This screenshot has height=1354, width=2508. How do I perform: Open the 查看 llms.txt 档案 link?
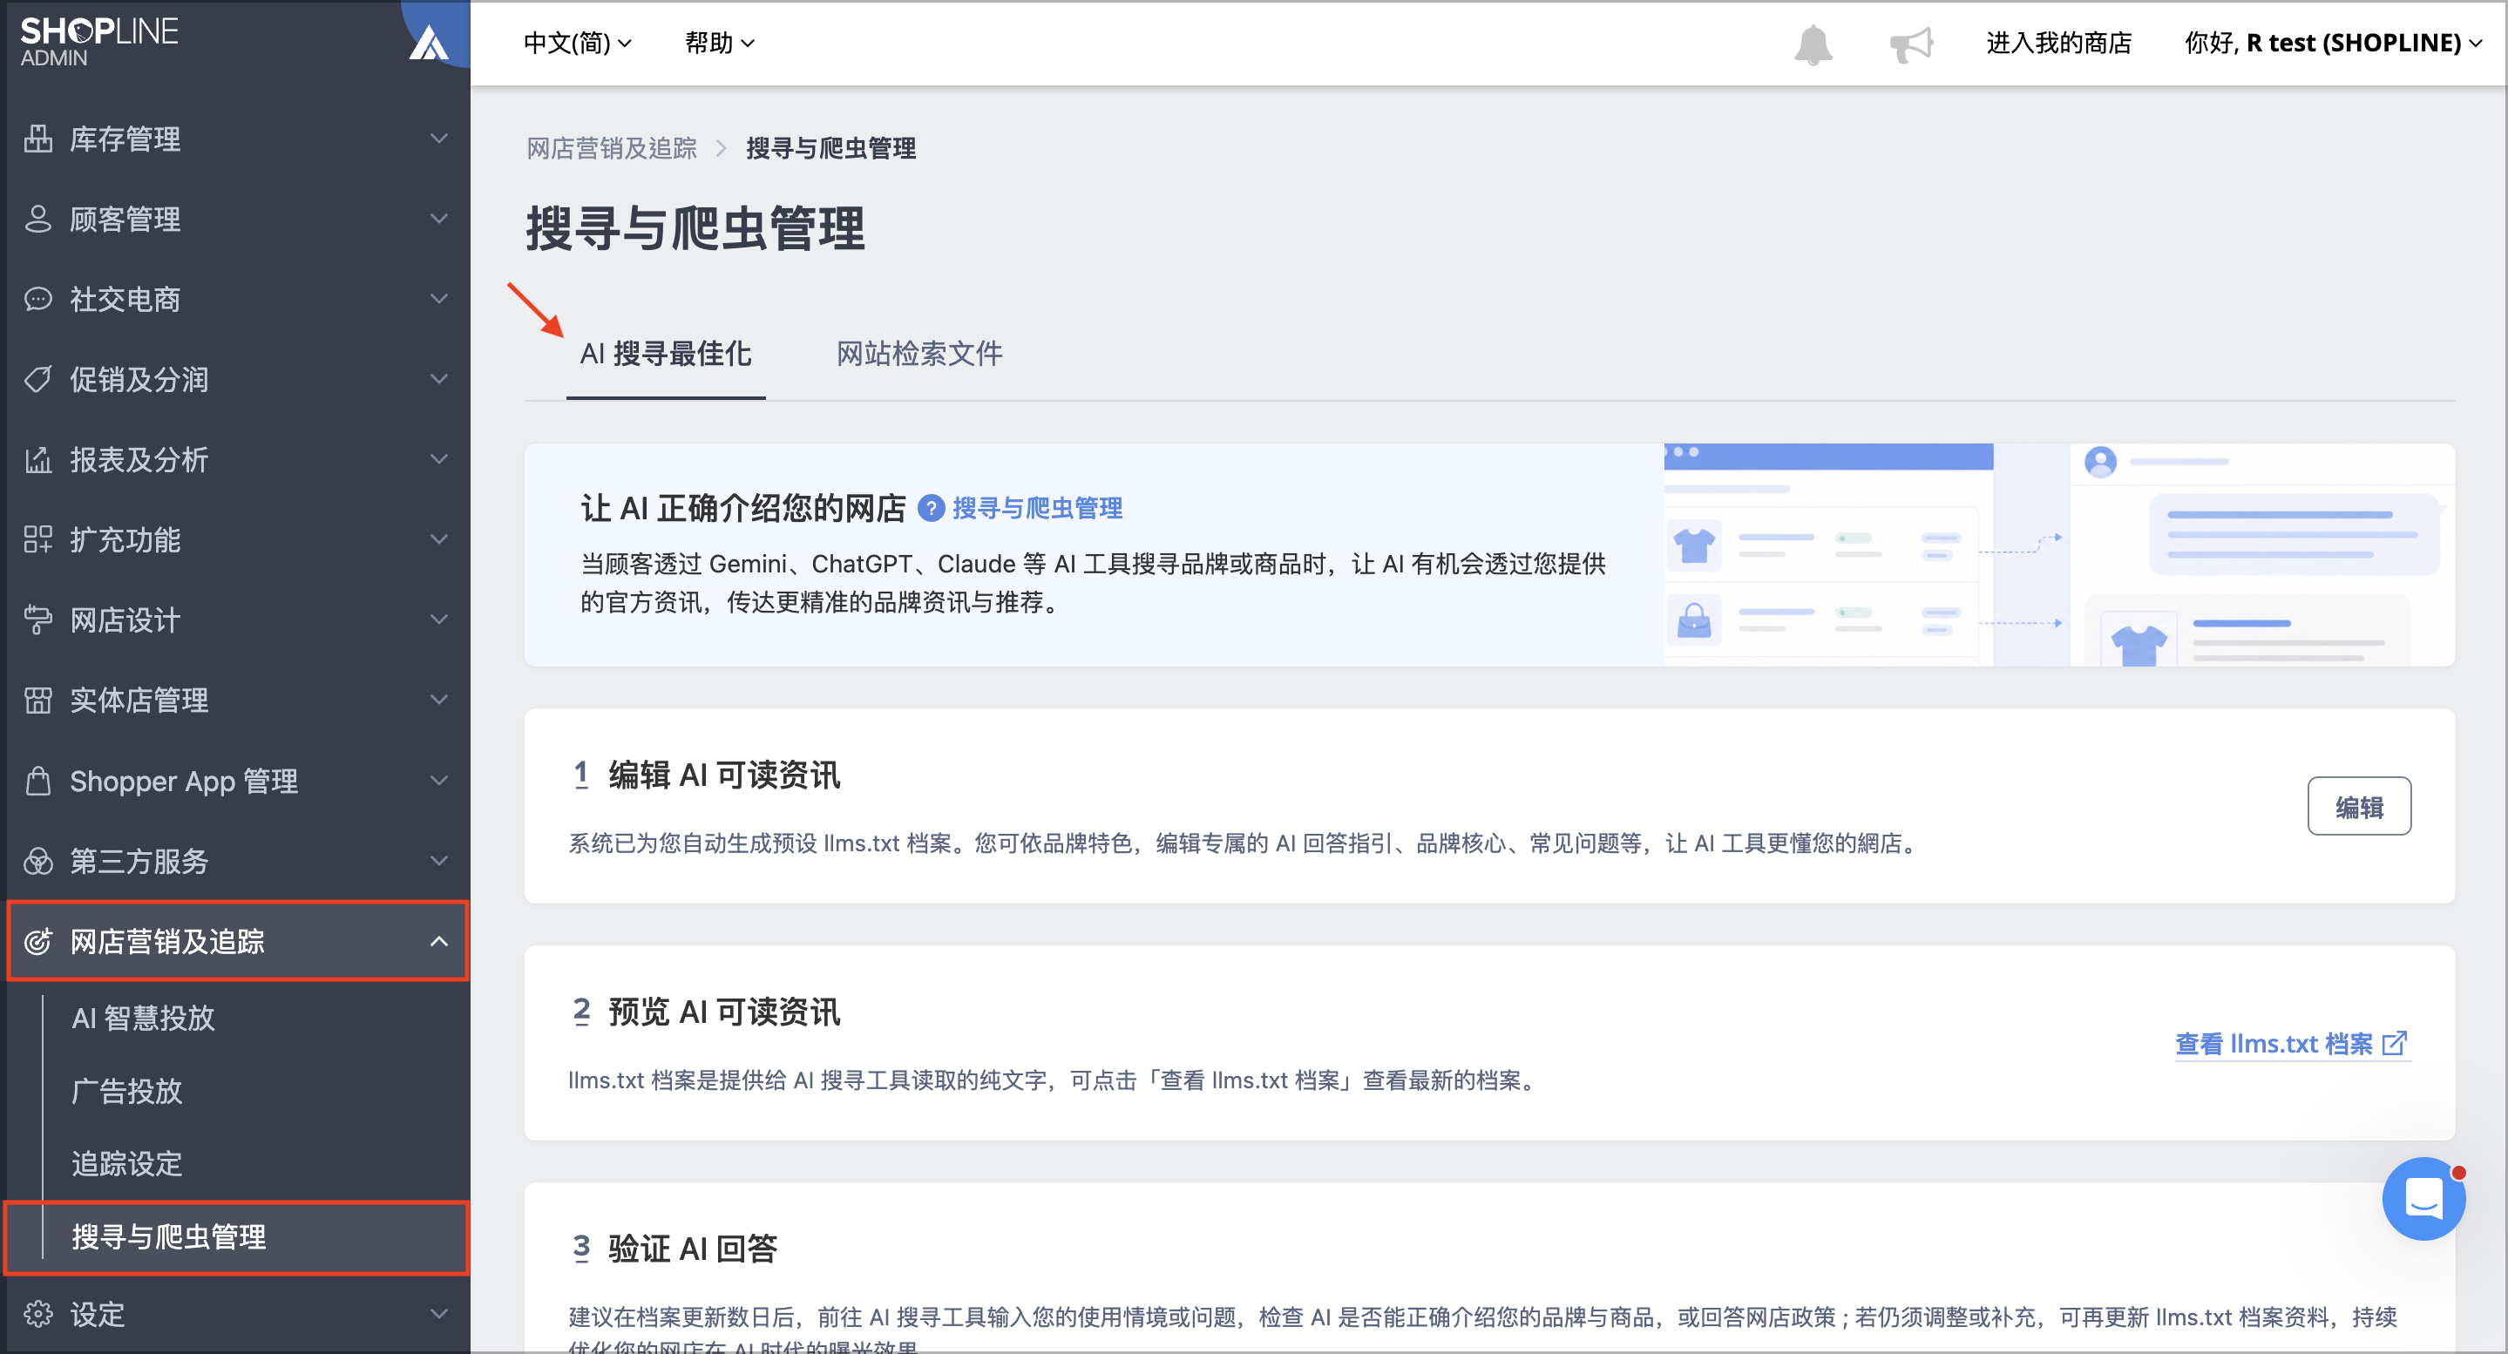[2292, 1044]
